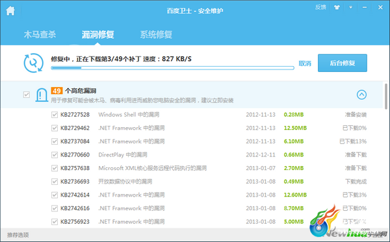This screenshot has height=242, width=390.
Task: Click the KB2737084 patch ID
Action: 75,141
